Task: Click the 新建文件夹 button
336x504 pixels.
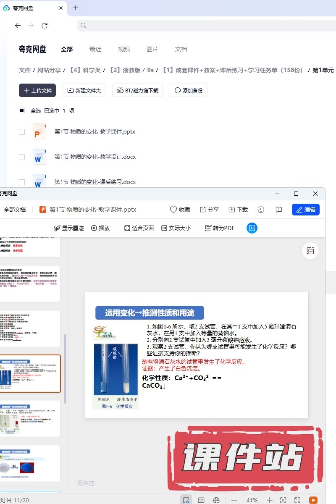Action: point(84,90)
